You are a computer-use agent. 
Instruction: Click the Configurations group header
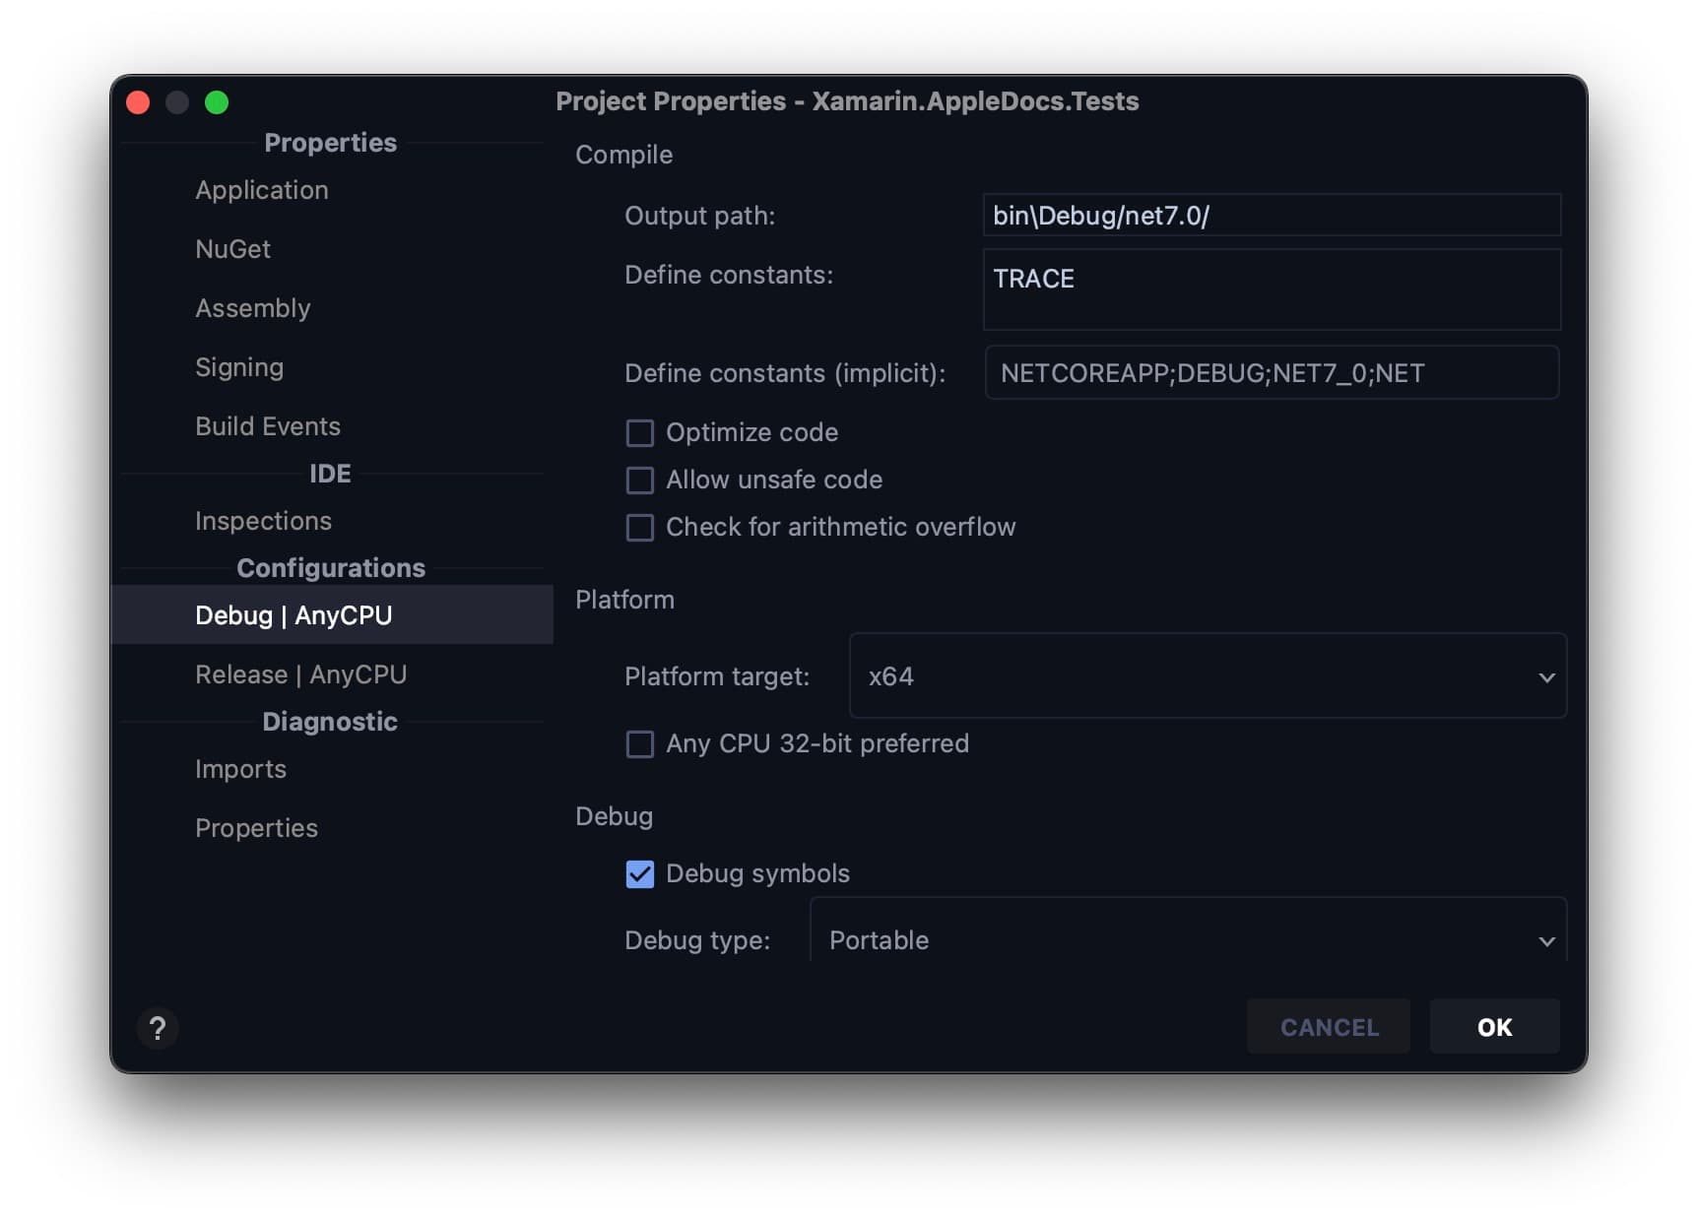pos(331,568)
